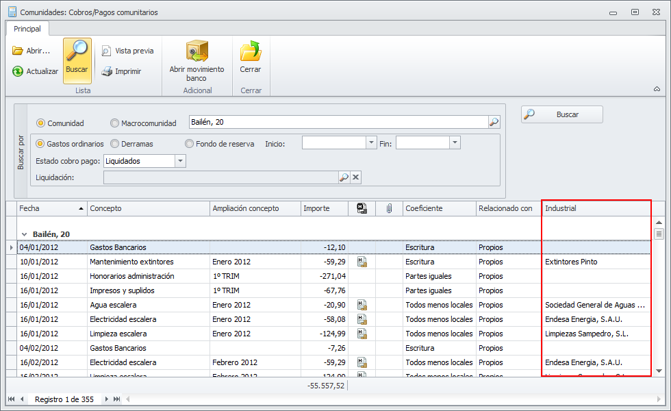Click the Actualizar refresh icon

pyautogui.click(x=18, y=71)
